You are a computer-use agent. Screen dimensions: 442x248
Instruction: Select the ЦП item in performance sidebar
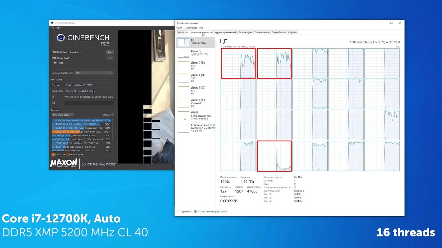(195, 42)
